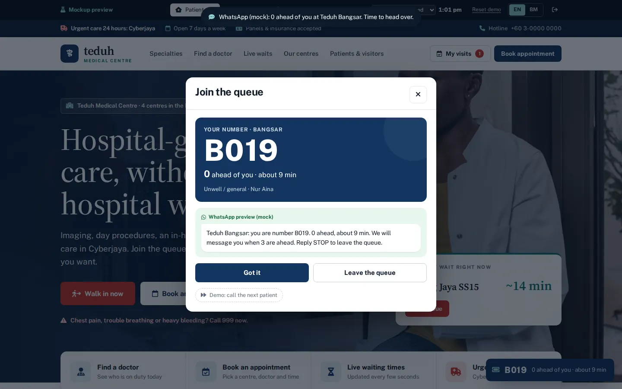Click the Got it button
This screenshot has height=389, width=622.
tap(252, 273)
